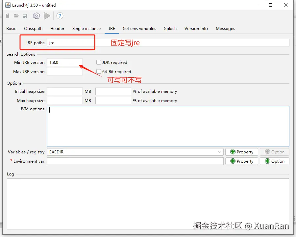Click Max heap size percent field
Screen dimensions: 296x237
pyautogui.click(x=113, y=100)
